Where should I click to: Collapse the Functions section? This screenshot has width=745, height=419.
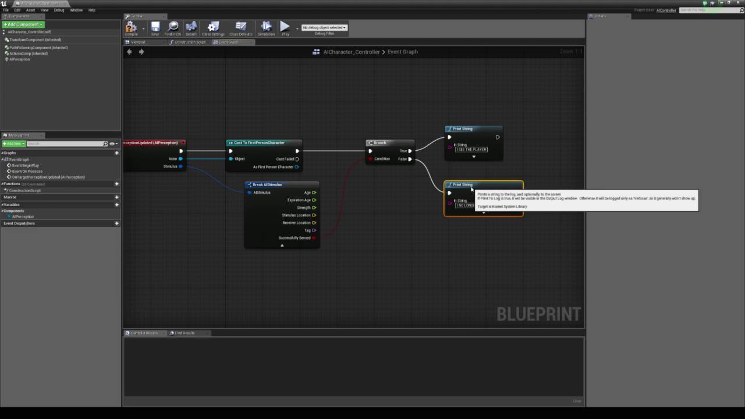pos(2,184)
